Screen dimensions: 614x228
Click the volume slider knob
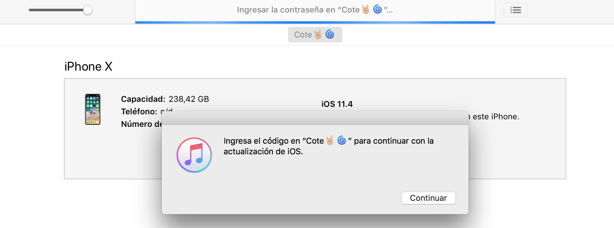[88, 10]
